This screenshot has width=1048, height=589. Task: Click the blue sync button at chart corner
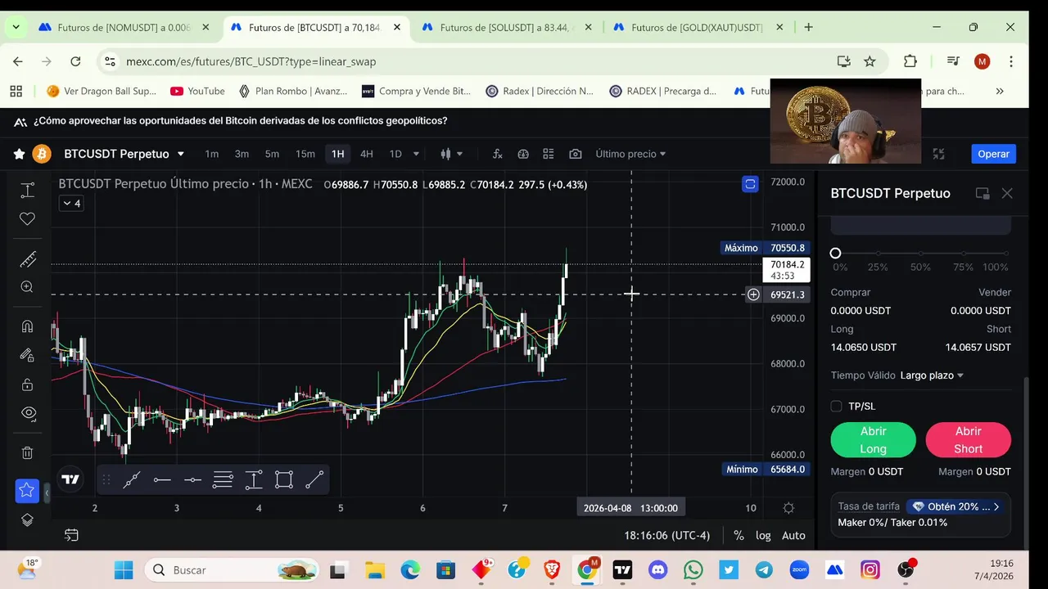[750, 184]
